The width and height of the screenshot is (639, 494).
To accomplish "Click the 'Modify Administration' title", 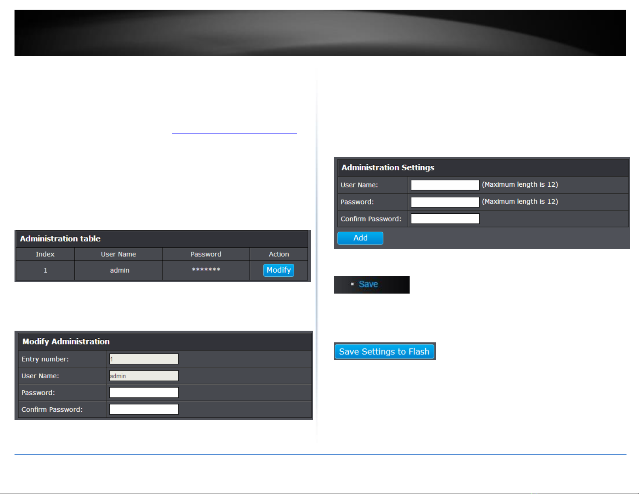I will tap(66, 342).
